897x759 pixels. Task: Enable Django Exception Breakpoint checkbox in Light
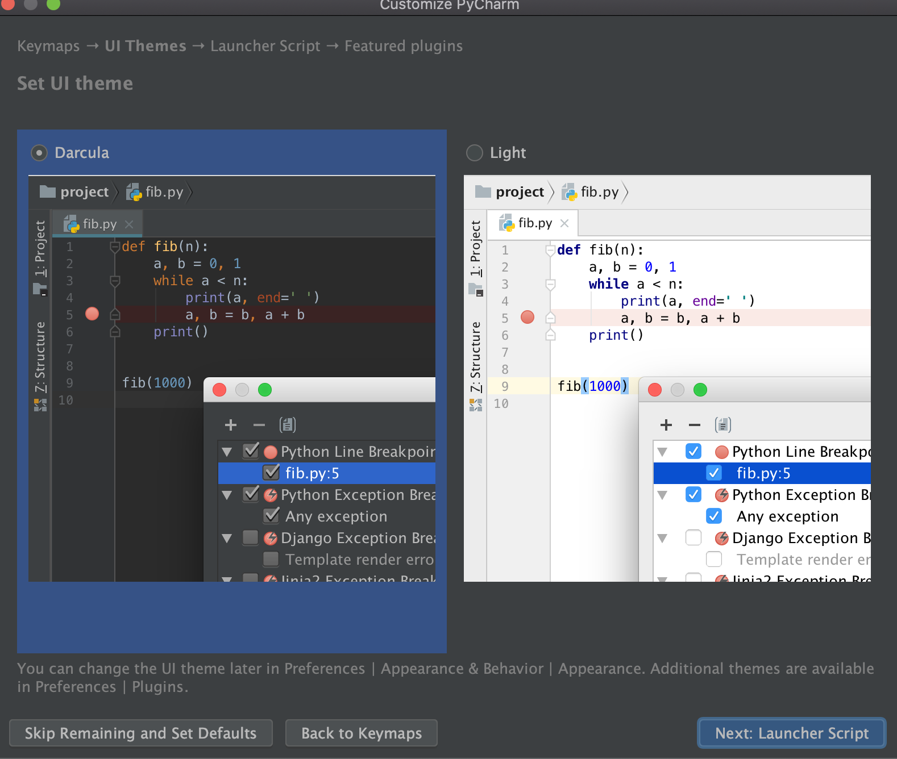[x=693, y=537]
